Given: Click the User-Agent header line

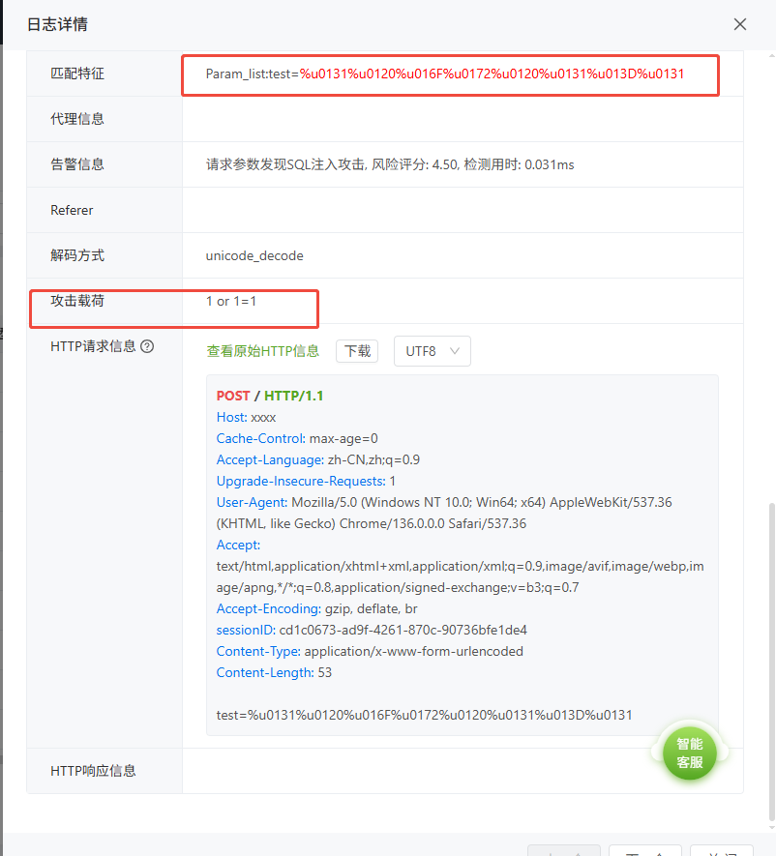Looking at the screenshot, I should (x=444, y=502).
